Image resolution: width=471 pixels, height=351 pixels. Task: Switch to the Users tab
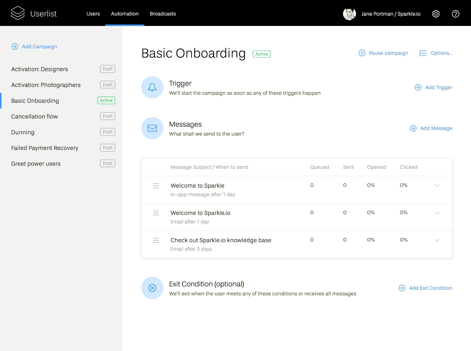point(93,14)
